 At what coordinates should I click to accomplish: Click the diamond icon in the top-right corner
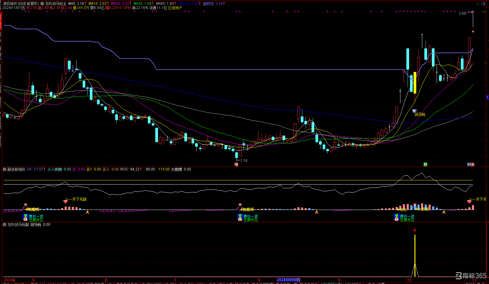click(x=478, y=4)
